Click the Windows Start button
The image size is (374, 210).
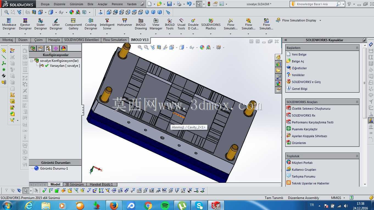click(7, 205)
